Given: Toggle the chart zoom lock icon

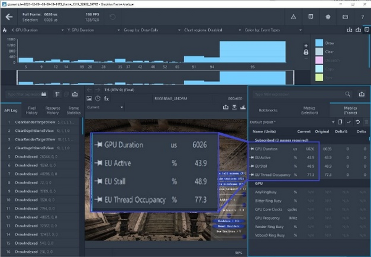Looking at the screenshot, I should 305,52.
